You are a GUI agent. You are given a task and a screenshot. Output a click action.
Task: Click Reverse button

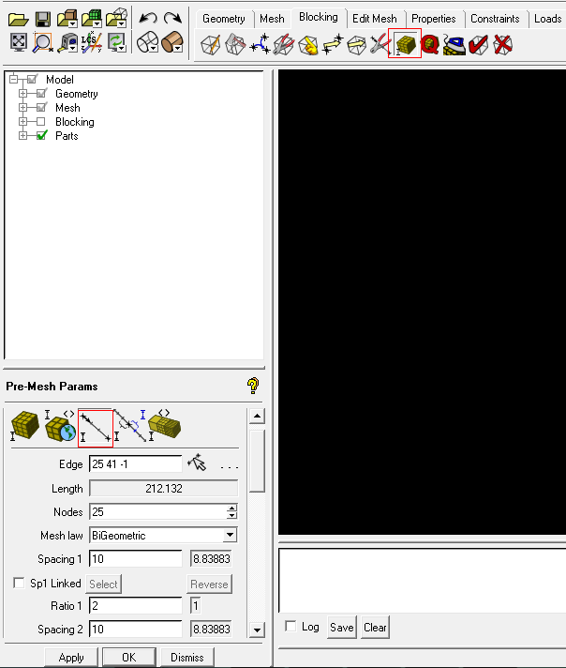click(x=209, y=584)
